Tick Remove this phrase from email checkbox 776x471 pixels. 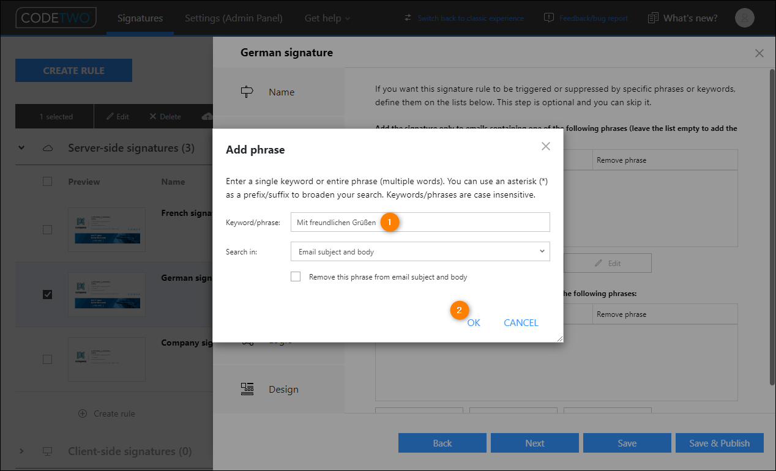296,276
